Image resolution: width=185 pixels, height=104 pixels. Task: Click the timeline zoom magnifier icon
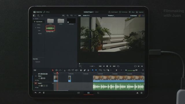108,70
